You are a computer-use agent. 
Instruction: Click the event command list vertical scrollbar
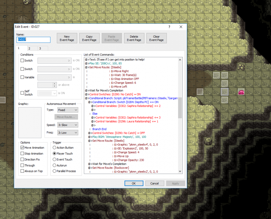click(x=180, y=107)
